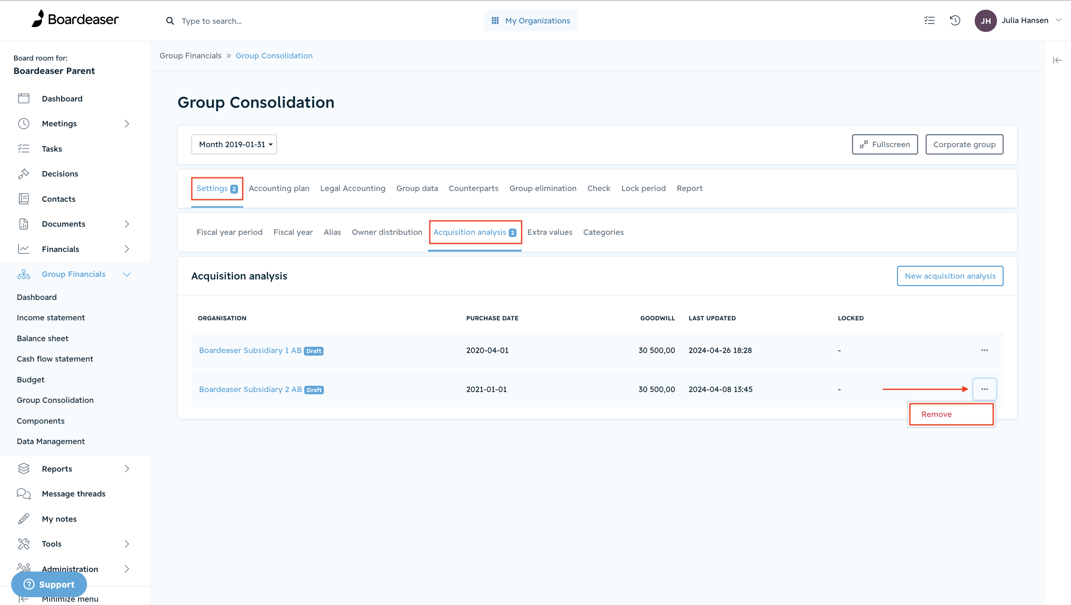Open the Check tab

click(x=599, y=189)
